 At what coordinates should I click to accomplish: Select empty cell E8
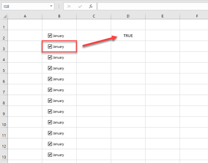[163, 101]
